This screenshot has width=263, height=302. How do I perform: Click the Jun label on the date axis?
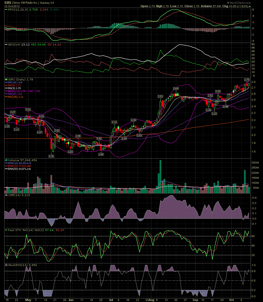point(71,300)
